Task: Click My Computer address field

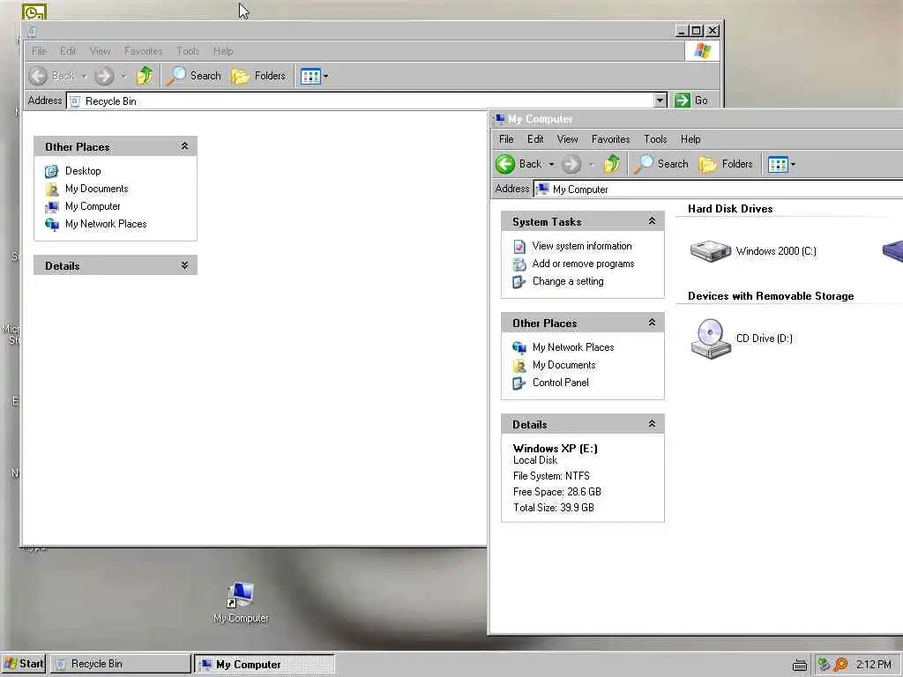Action: 718,189
